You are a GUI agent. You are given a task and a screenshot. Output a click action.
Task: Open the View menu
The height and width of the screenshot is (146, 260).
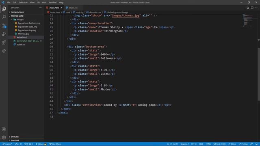click(32, 2)
